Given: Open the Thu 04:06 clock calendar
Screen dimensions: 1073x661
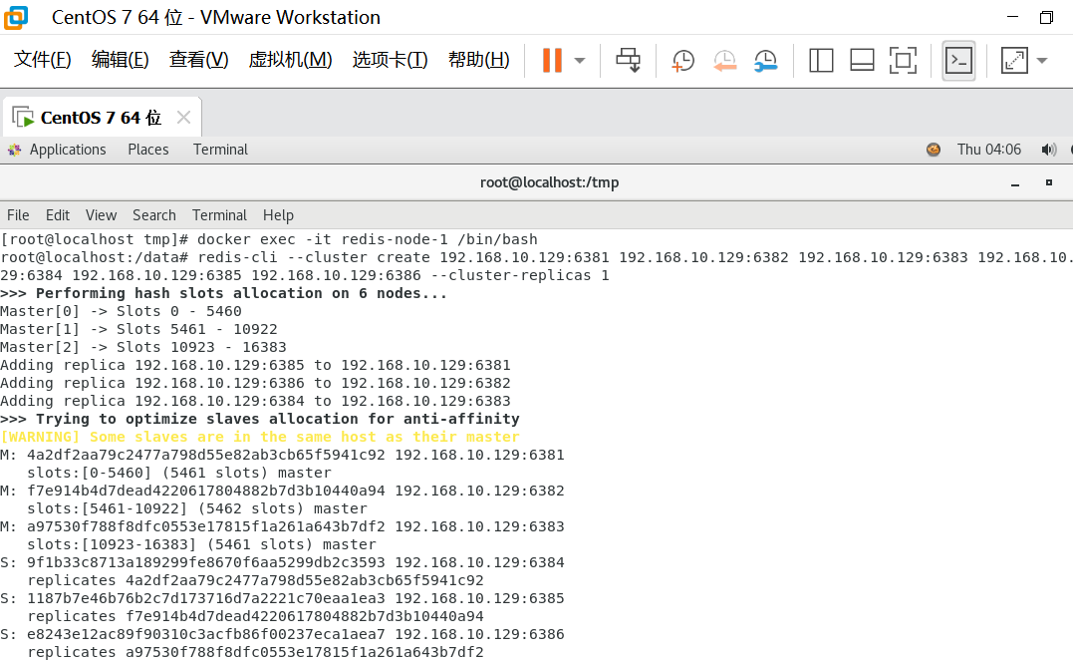Looking at the screenshot, I should click(989, 150).
